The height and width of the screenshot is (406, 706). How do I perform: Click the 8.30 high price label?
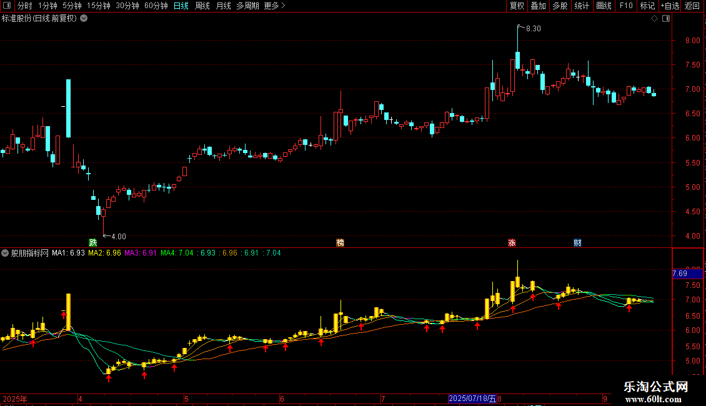(x=533, y=28)
